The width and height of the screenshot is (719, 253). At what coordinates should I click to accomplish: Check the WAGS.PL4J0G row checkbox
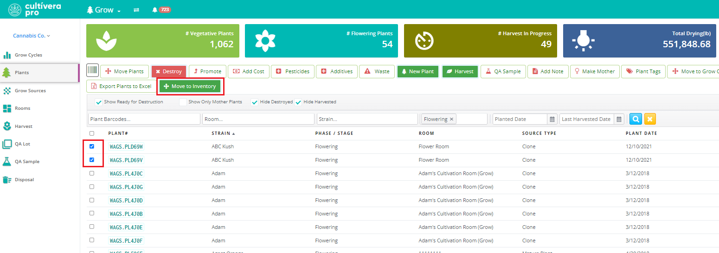91,187
